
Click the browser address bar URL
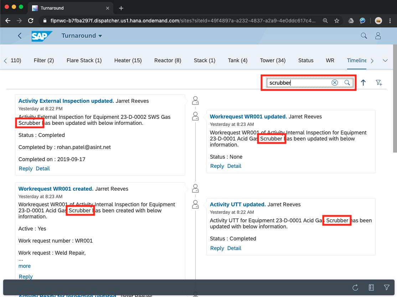click(x=183, y=21)
